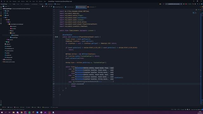Build the project with the hammer icon
Viewport: 203px width, 114px height.
(164, 4)
